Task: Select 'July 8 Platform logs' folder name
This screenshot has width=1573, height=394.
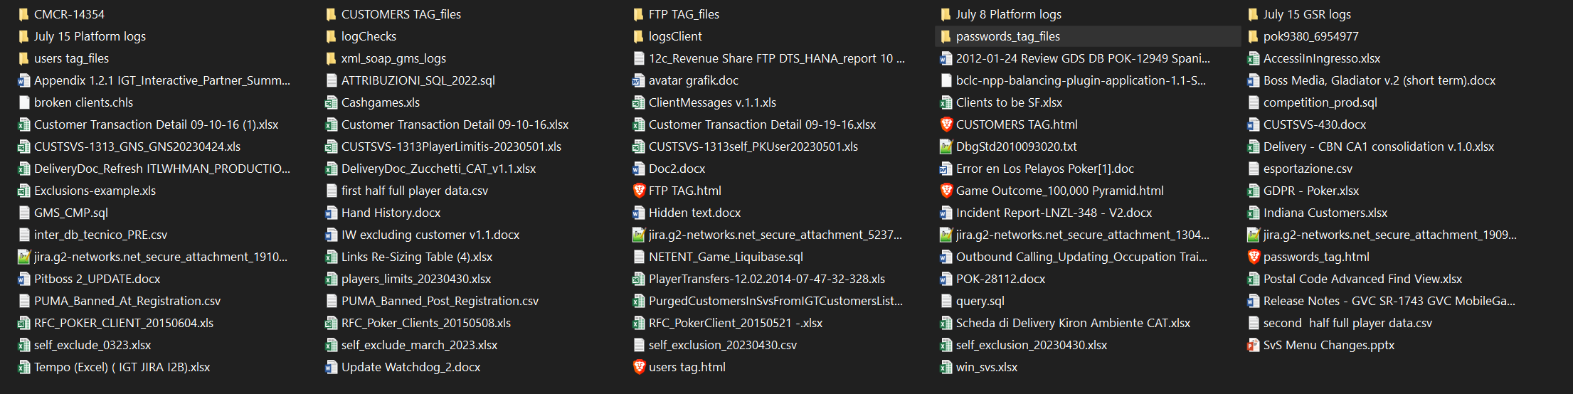Action: (1008, 14)
